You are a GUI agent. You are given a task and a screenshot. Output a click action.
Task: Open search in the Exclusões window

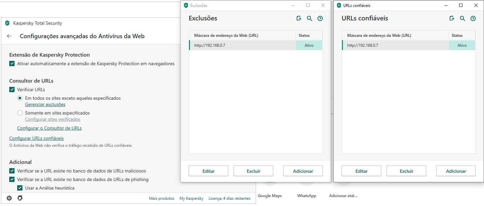coord(310,18)
